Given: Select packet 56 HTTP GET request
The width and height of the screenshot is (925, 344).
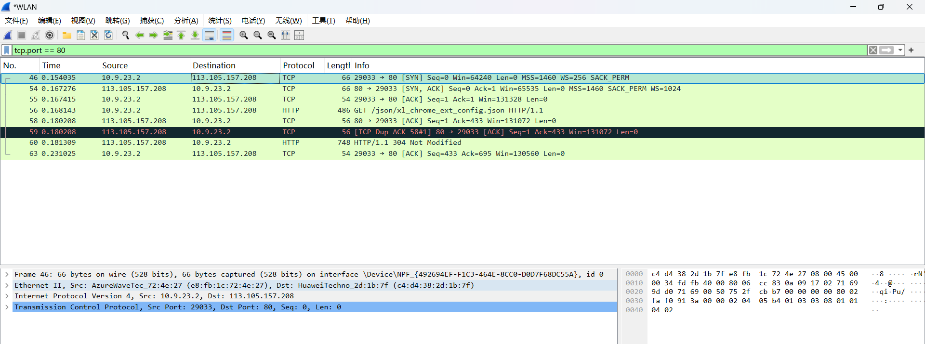Looking at the screenshot, I should 462,110.
